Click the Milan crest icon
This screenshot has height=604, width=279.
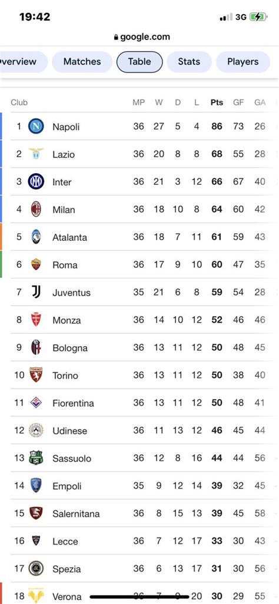(36, 209)
